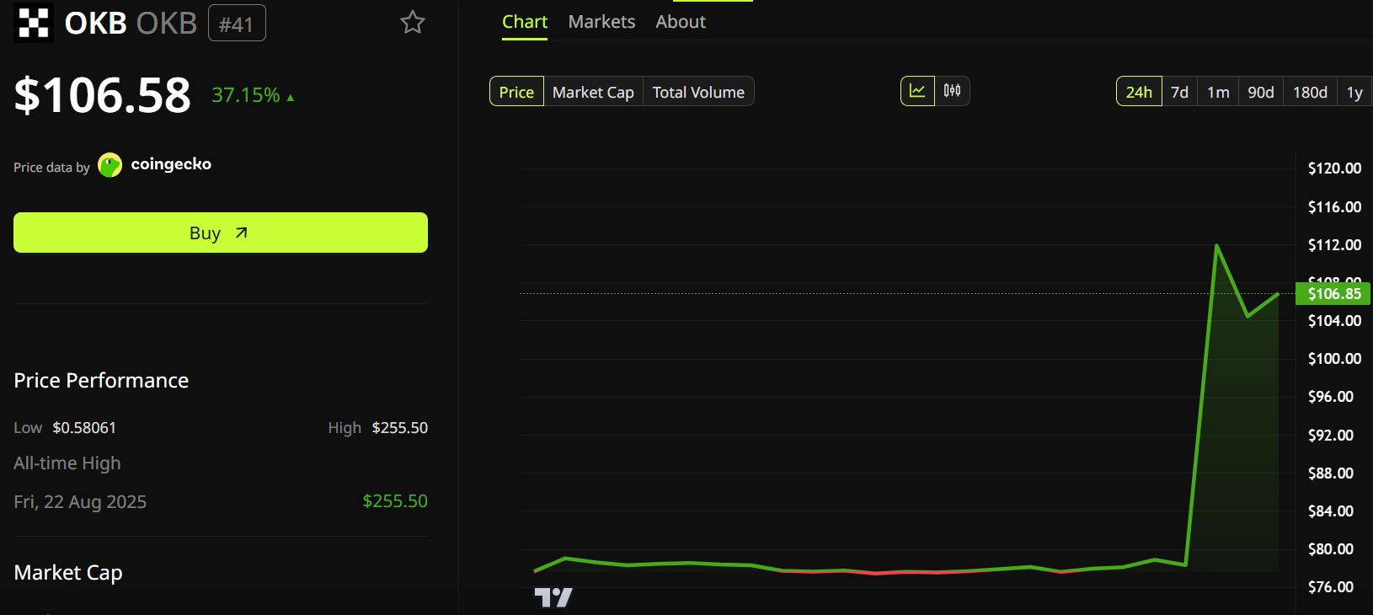Select the Price chart option
The width and height of the screenshot is (1373, 615).
point(516,92)
